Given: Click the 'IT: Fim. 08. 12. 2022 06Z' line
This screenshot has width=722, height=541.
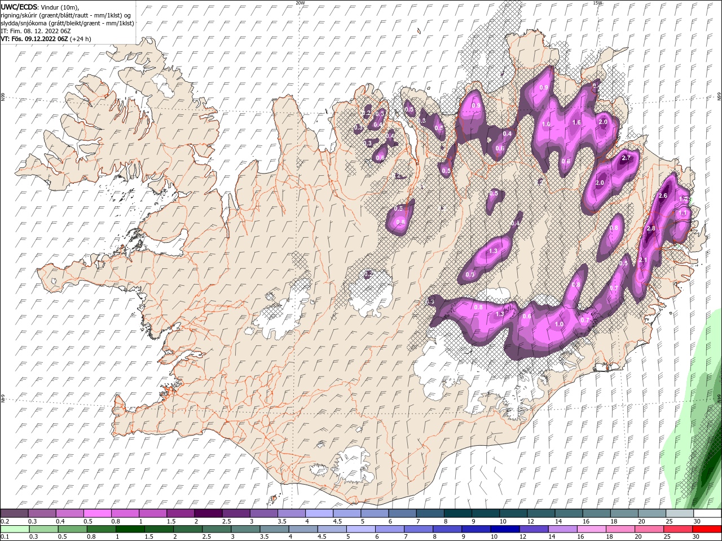Looking at the screenshot, I should coord(36,31).
